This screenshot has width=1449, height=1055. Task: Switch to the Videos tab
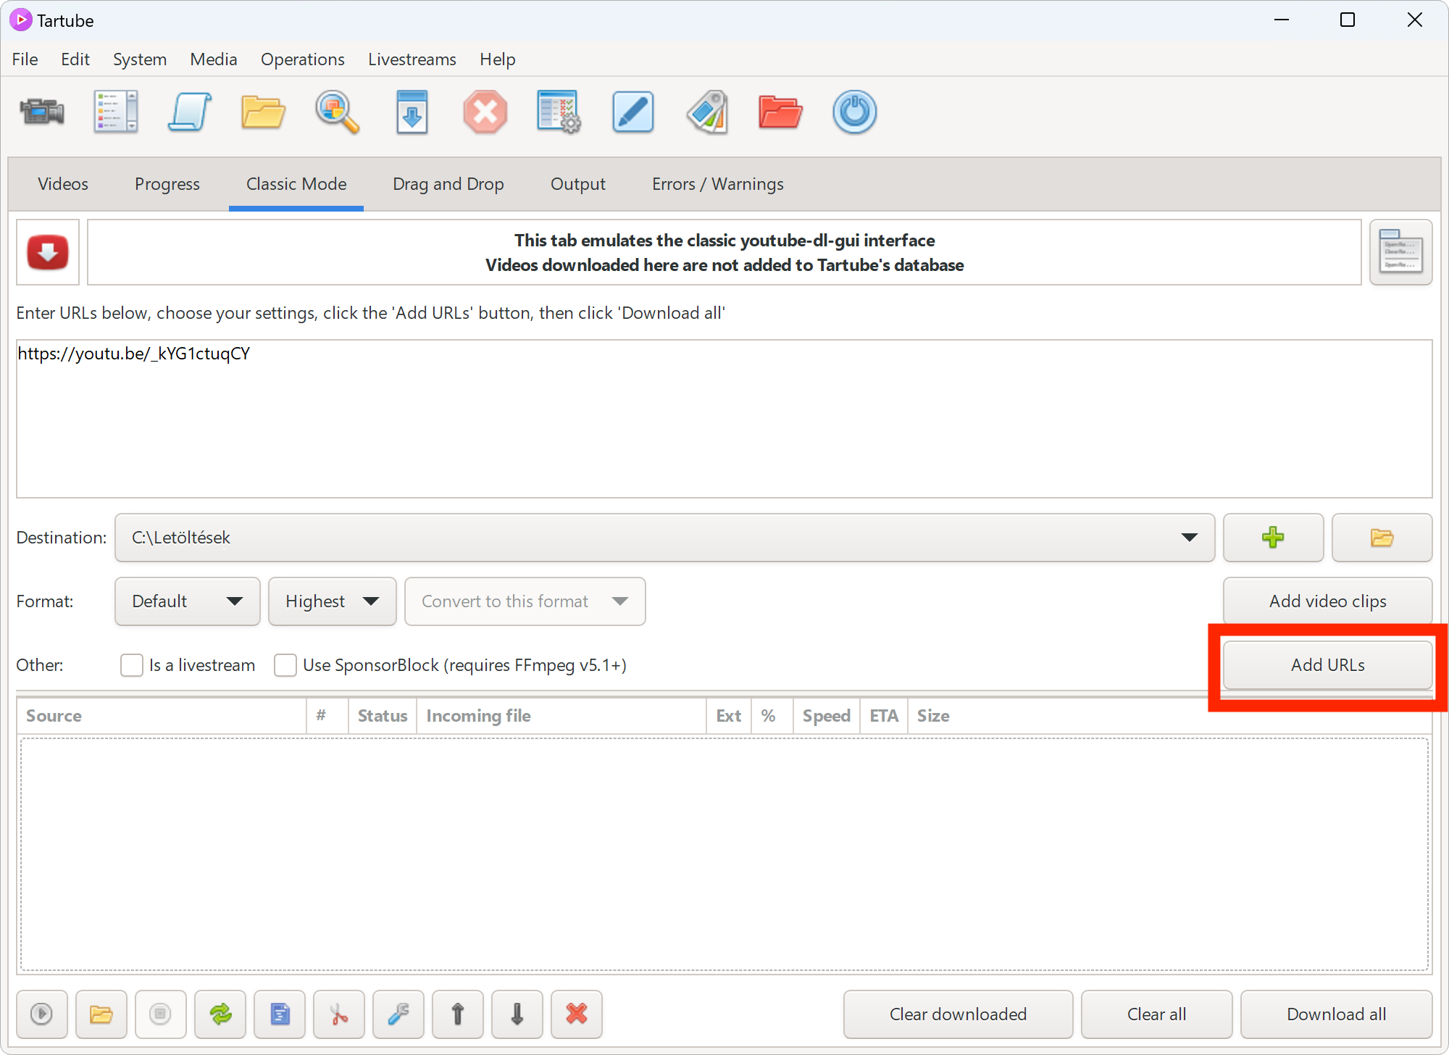[x=63, y=184]
